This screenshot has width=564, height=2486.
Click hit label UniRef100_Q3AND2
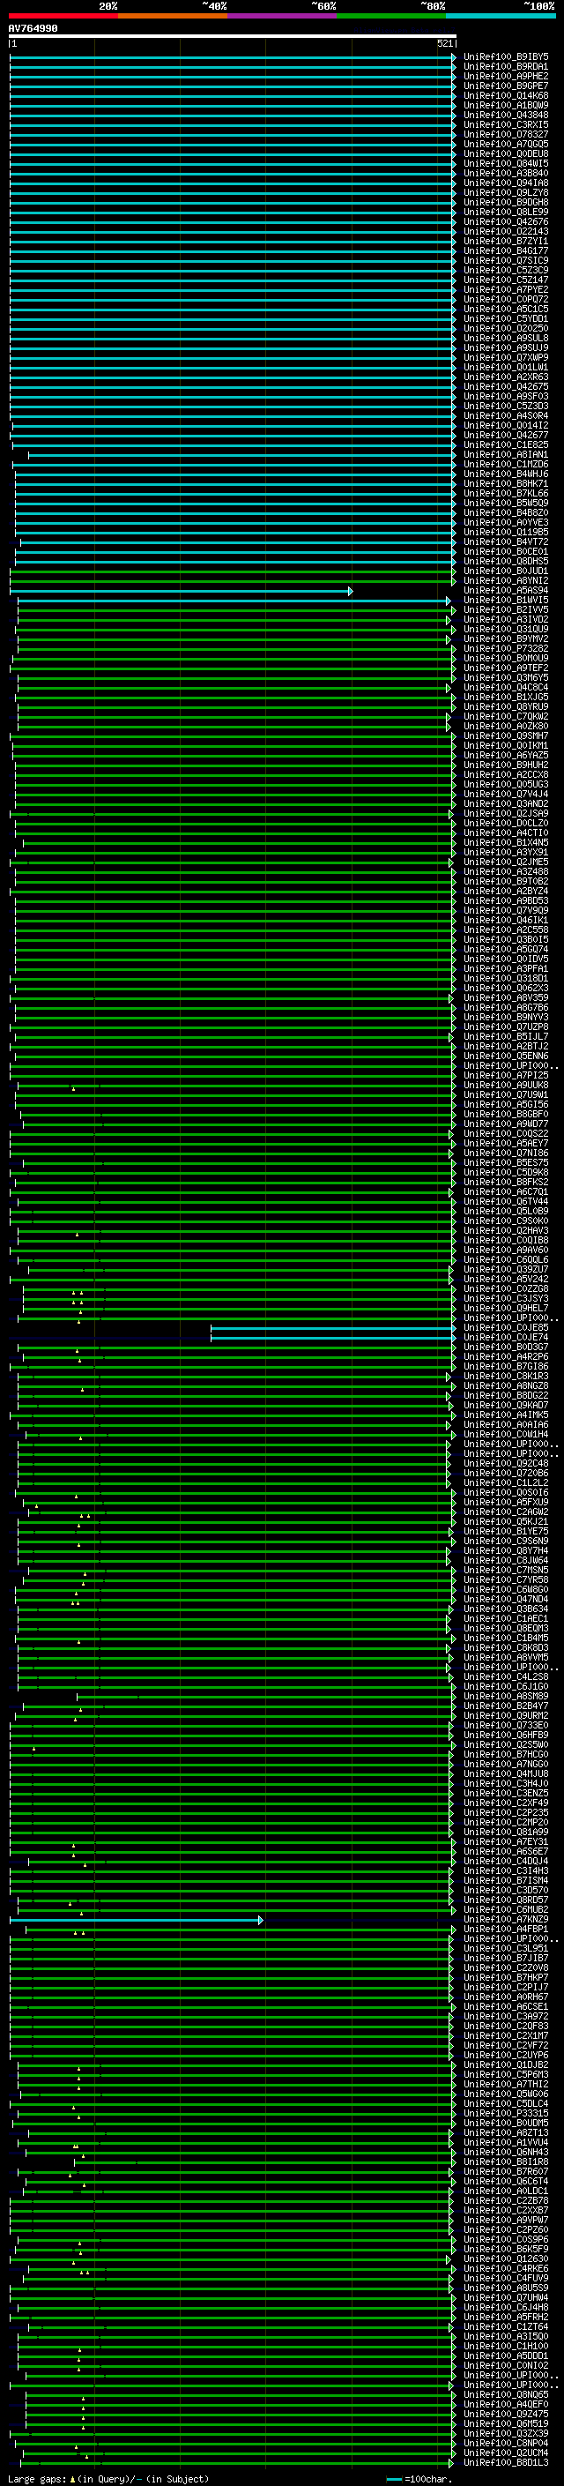[x=505, y=804]
